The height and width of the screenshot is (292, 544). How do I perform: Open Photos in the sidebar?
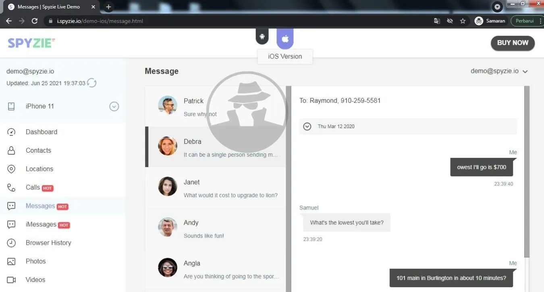36,261
